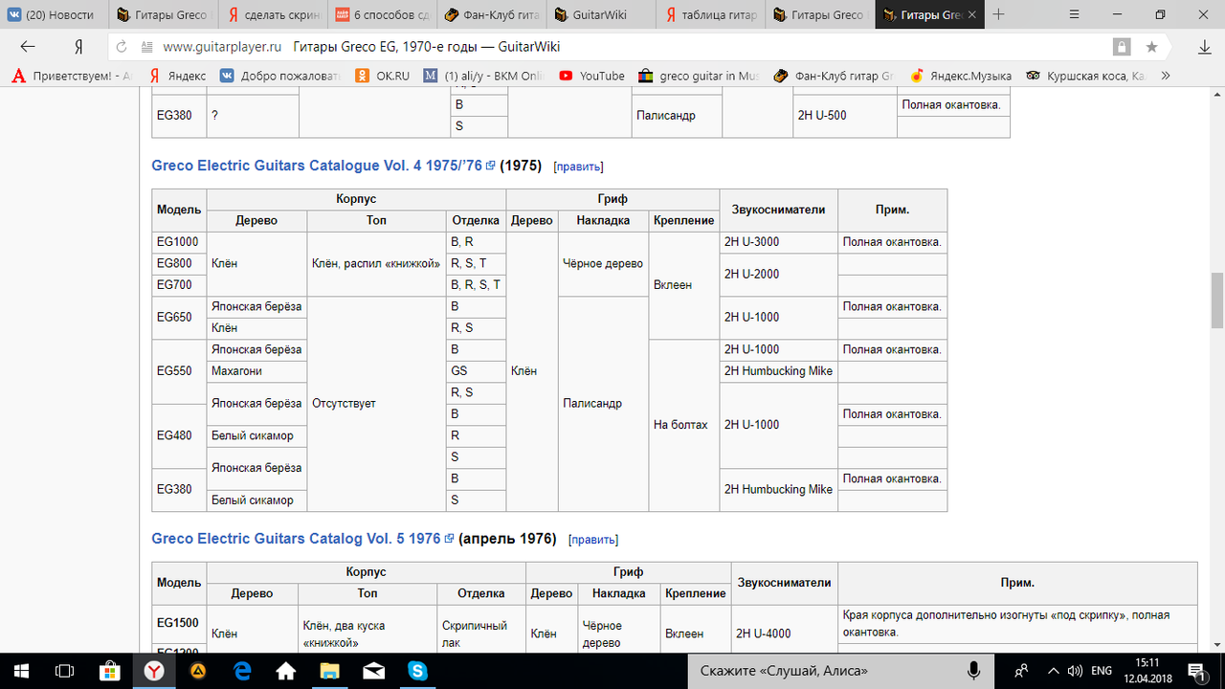
Task: Open the 'YouTube' bookmark
Action: (x=591, y=76)
